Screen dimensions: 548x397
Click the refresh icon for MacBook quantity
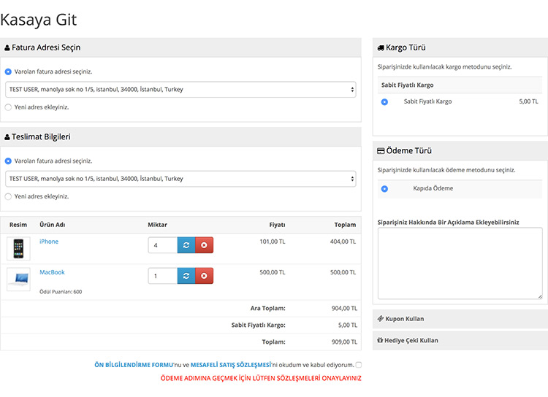point(186,276)
